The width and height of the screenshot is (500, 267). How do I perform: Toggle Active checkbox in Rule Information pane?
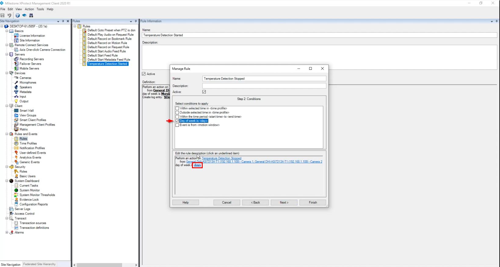(x=144, y=74)
